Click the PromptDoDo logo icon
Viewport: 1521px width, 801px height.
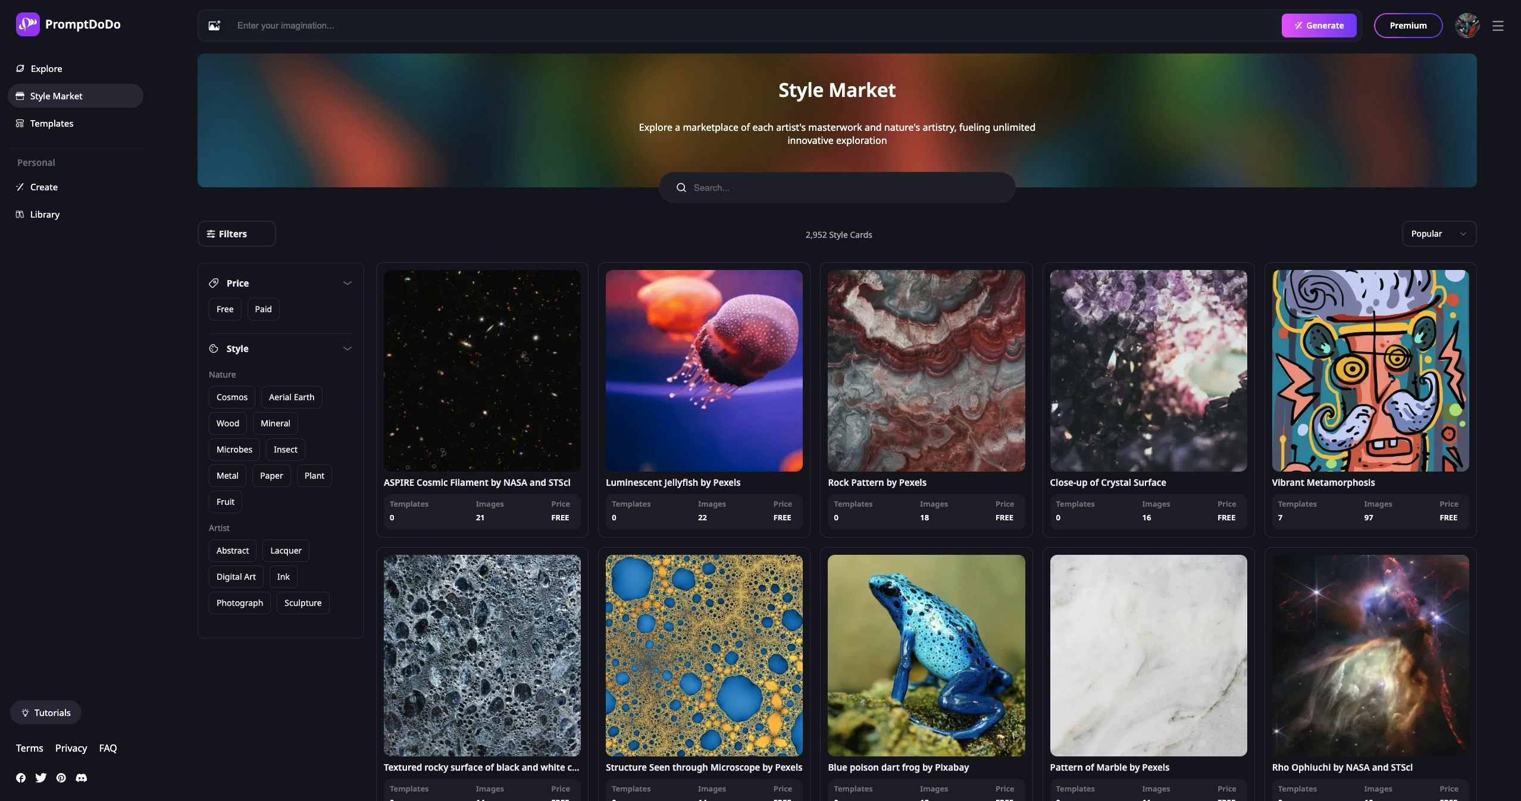(x=27, y=24)
